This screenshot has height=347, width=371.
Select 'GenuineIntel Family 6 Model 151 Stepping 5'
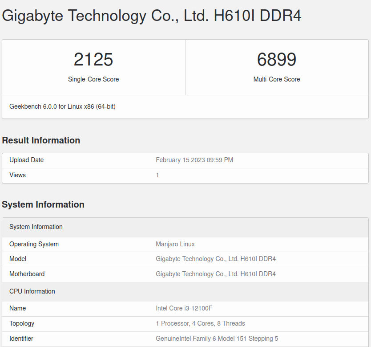pos(217,339)
